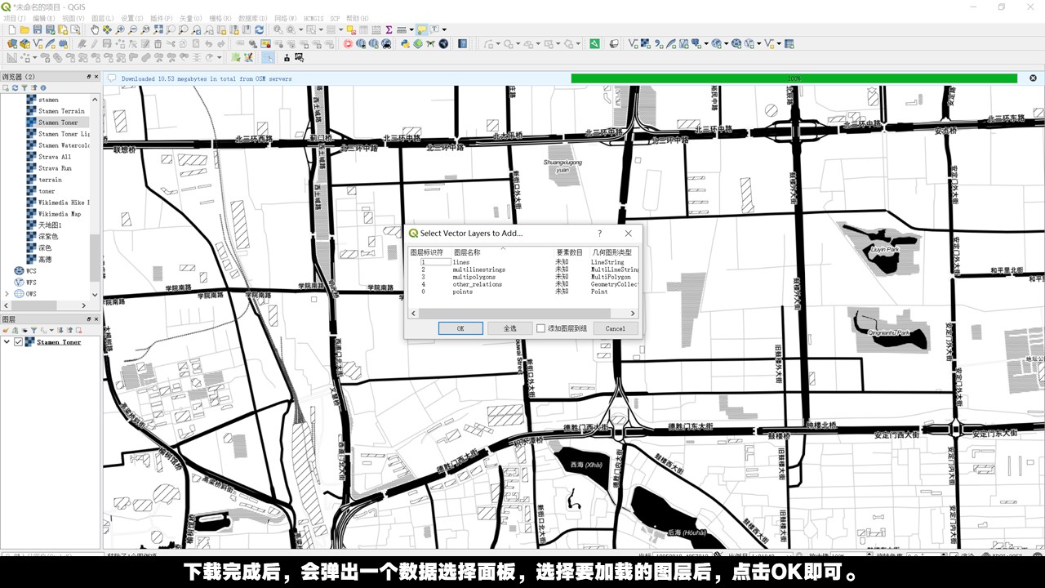Viewport: 1045px width, 588px height.
Task: Click the green QuickOSM plugin icon
Action: point(594,43)
